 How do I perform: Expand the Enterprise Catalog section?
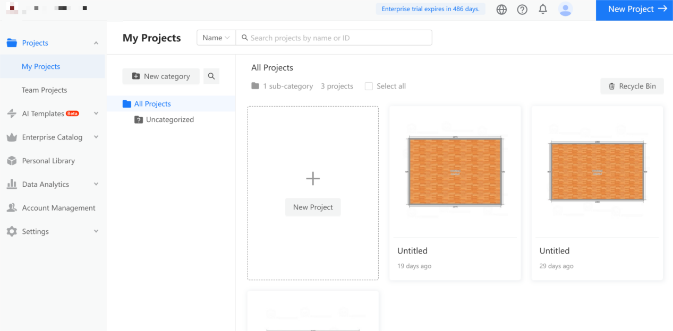click(96, 137)
